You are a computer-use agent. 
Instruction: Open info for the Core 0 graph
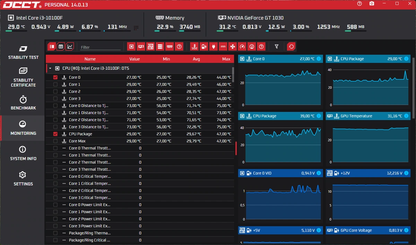(x=319, y=59)
